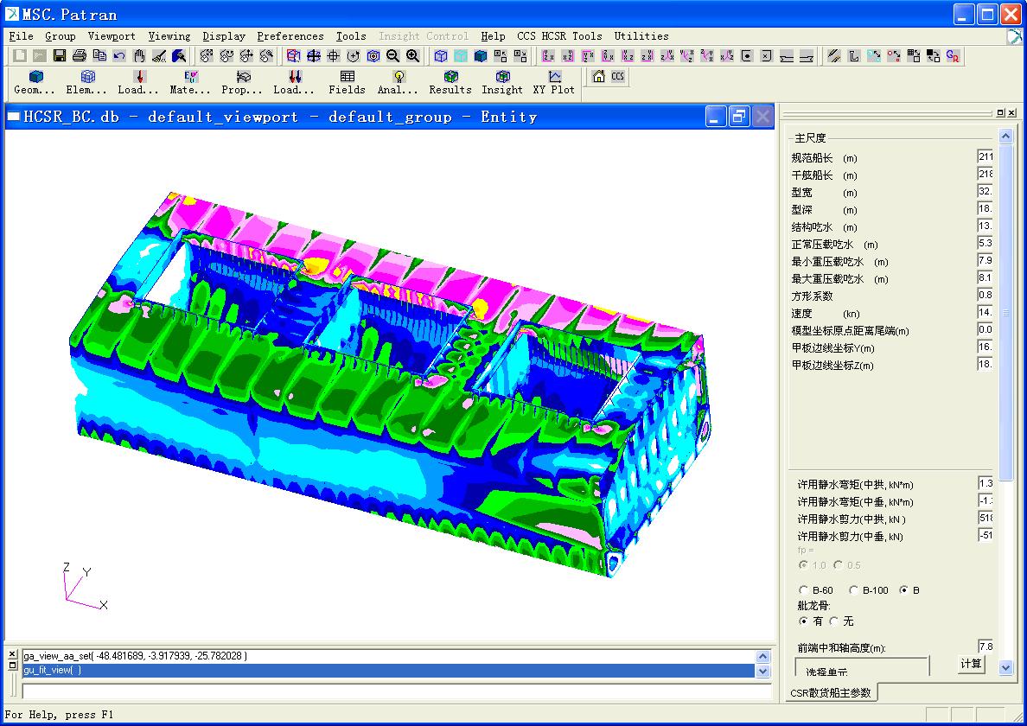The height and width of the screenshot is (726, 1027).
Task: Open the Viewing menu
Action: [x=169, y=36]
